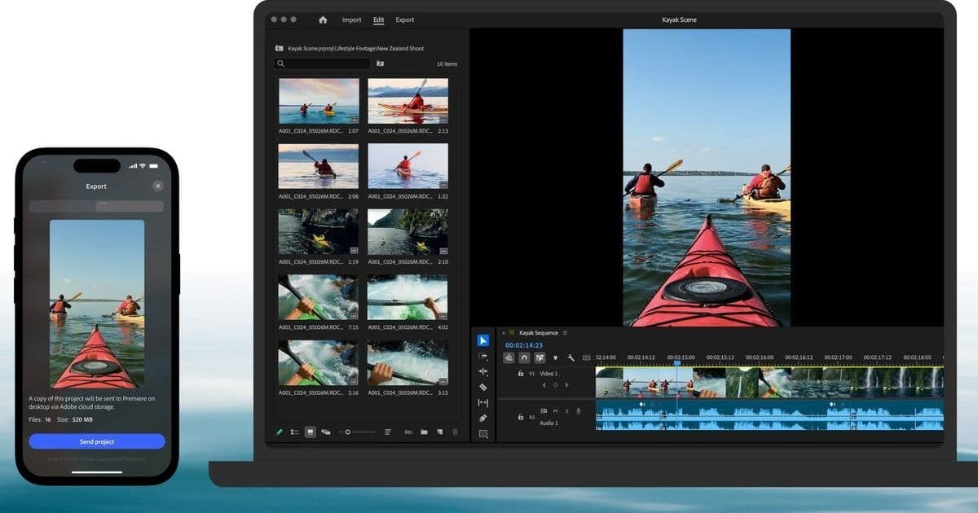Switch to the Import tab

coord(351,20)
